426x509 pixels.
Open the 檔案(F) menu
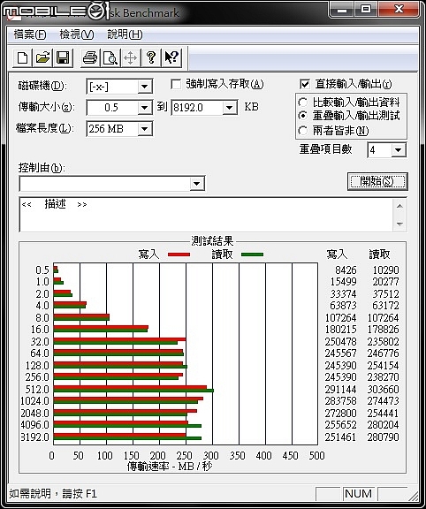[30, 34]
